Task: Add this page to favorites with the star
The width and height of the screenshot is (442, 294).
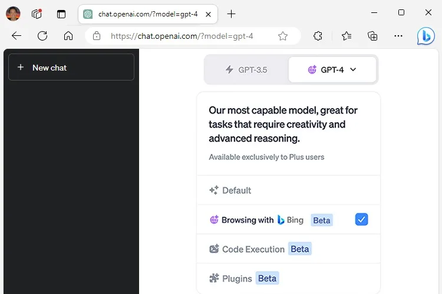Action: pyautogui.click(x=283, y=36)
